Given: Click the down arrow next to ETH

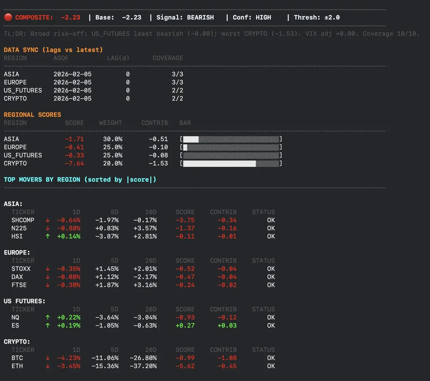Looking at the screenshot, I should click(48, 366).
